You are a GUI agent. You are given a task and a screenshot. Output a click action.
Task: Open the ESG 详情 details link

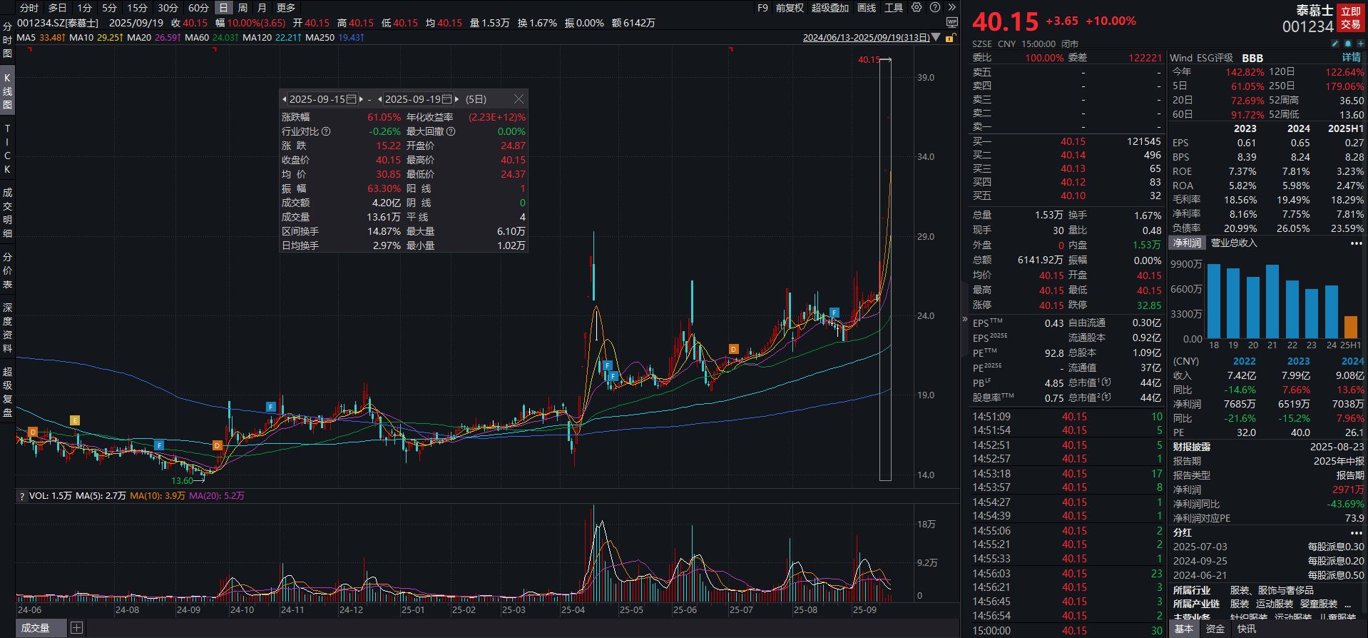[x=1351, y=58]
